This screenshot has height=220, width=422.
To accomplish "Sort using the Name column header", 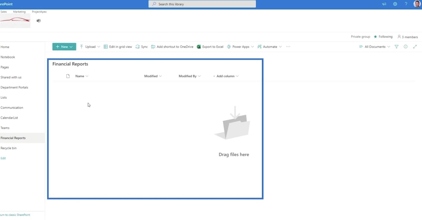I will tap(81, 76).
